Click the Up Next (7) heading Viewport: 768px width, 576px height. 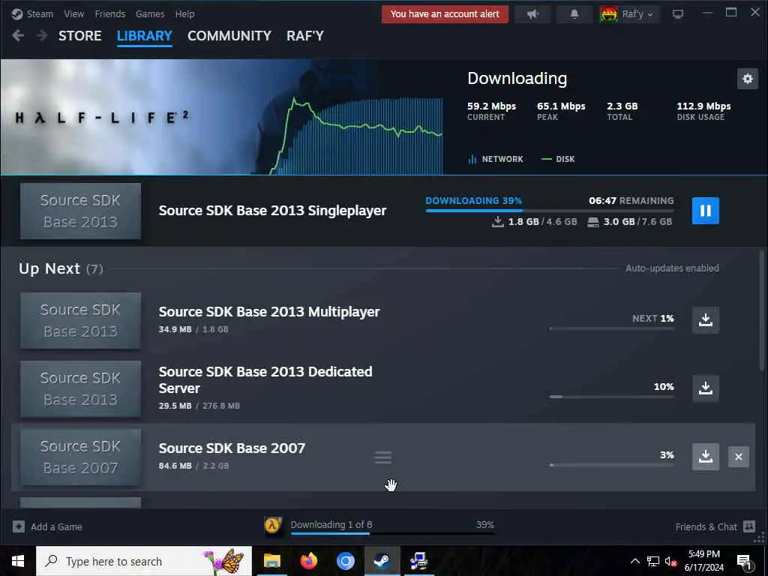pos(61,268)
